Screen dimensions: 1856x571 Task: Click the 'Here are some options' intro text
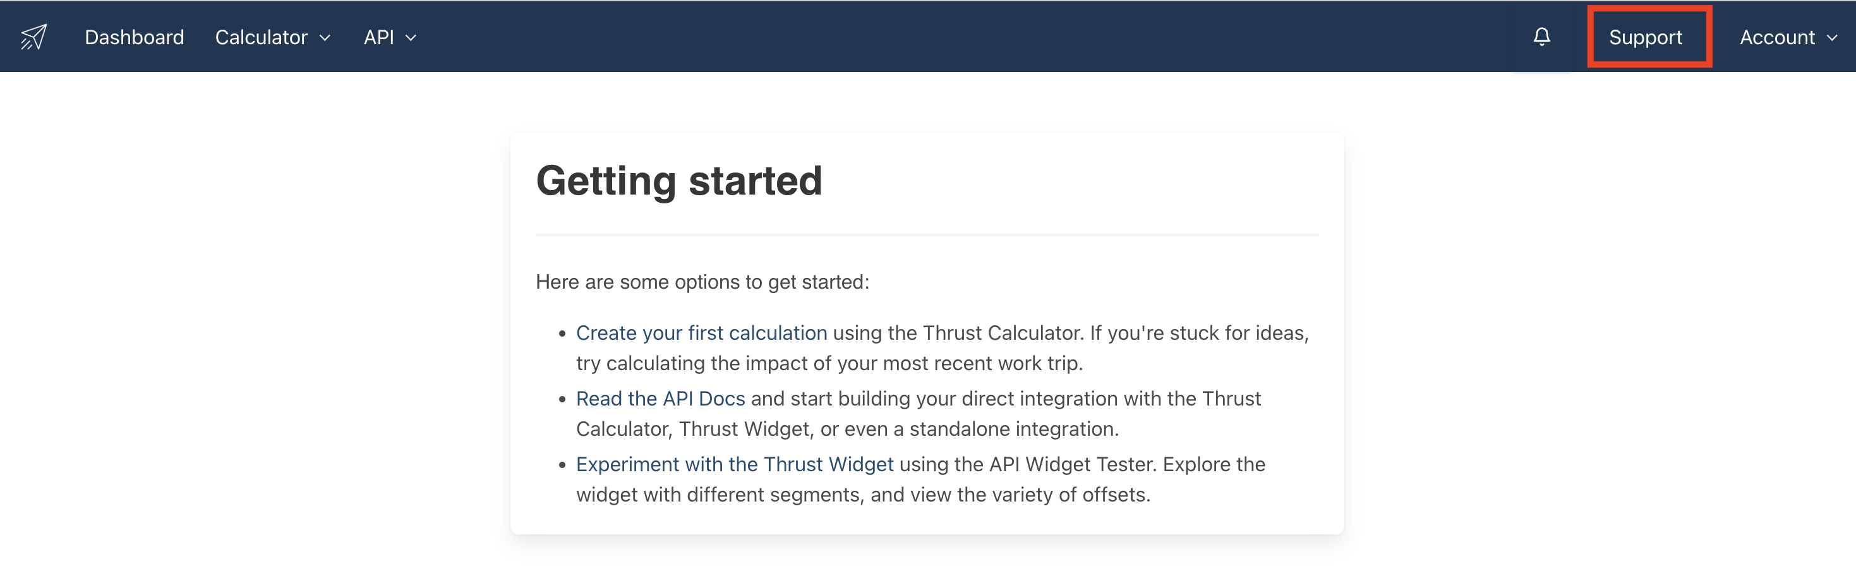click(702, 282)
